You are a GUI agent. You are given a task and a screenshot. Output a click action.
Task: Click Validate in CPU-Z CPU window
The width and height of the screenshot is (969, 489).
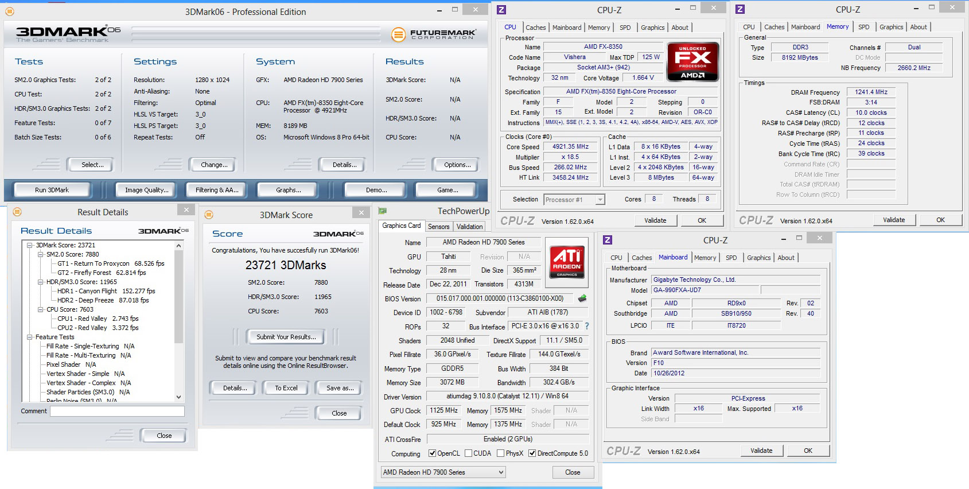(655, 220)
